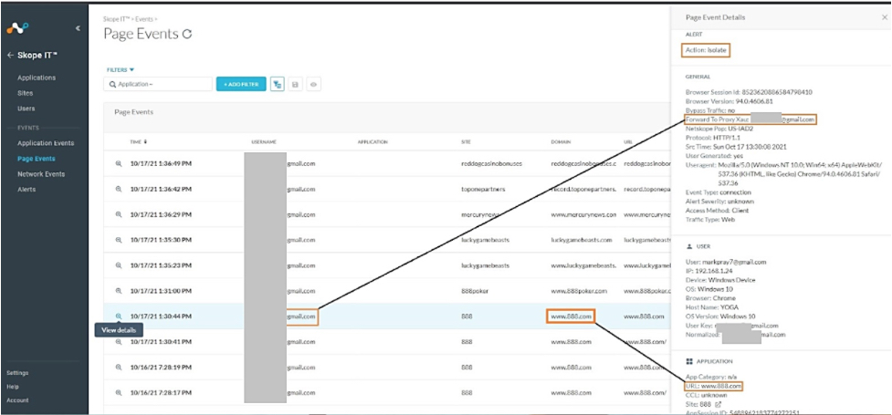The width and height of the screenshot is (892, 415).
Task: View details for 1:30:44 PM event
Action: point(119,316)
